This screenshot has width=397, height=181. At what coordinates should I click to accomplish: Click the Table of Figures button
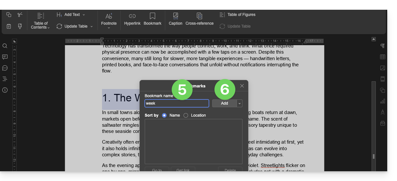pos(238,15)
